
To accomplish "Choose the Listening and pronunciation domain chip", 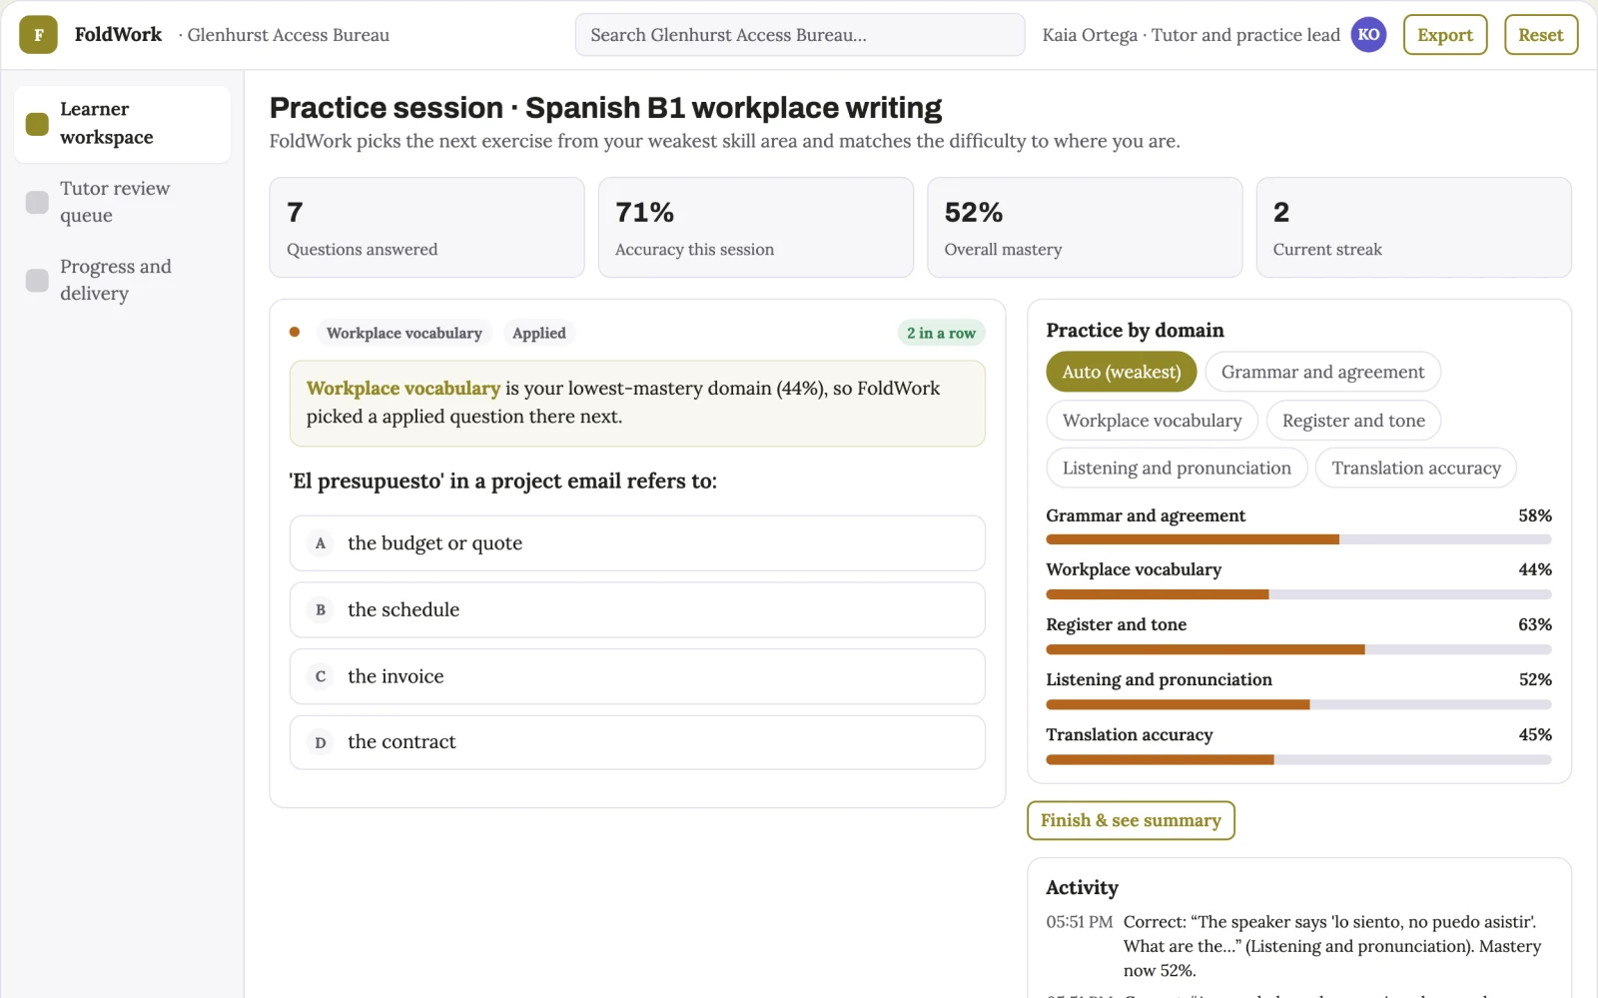I will click(1177, 468).
